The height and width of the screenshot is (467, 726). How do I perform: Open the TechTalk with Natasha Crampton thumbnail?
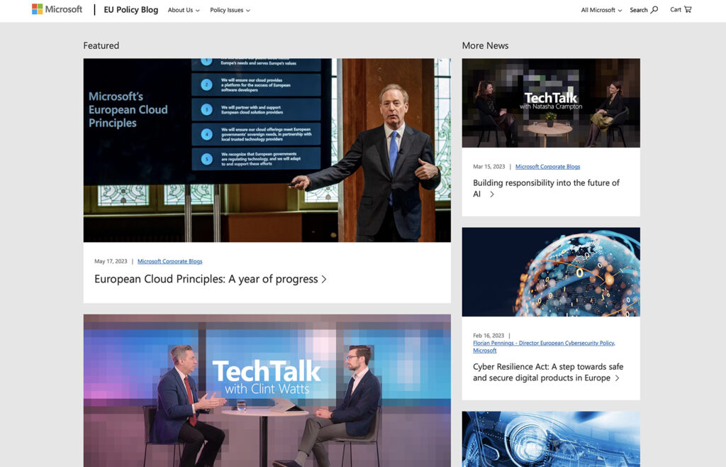pyautogui.click(x=551, y=103)
